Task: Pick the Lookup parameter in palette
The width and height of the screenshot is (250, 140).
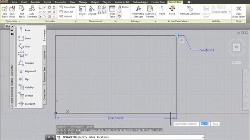Action: tap(25, 96)
